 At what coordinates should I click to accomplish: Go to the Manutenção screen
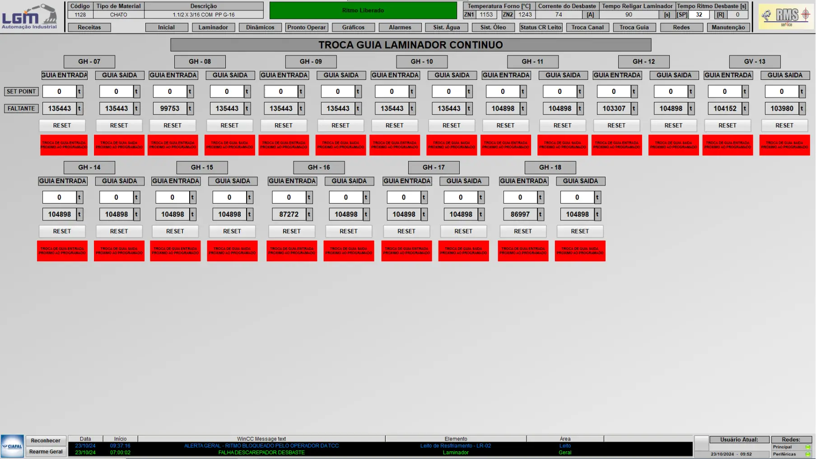(727, 28)
